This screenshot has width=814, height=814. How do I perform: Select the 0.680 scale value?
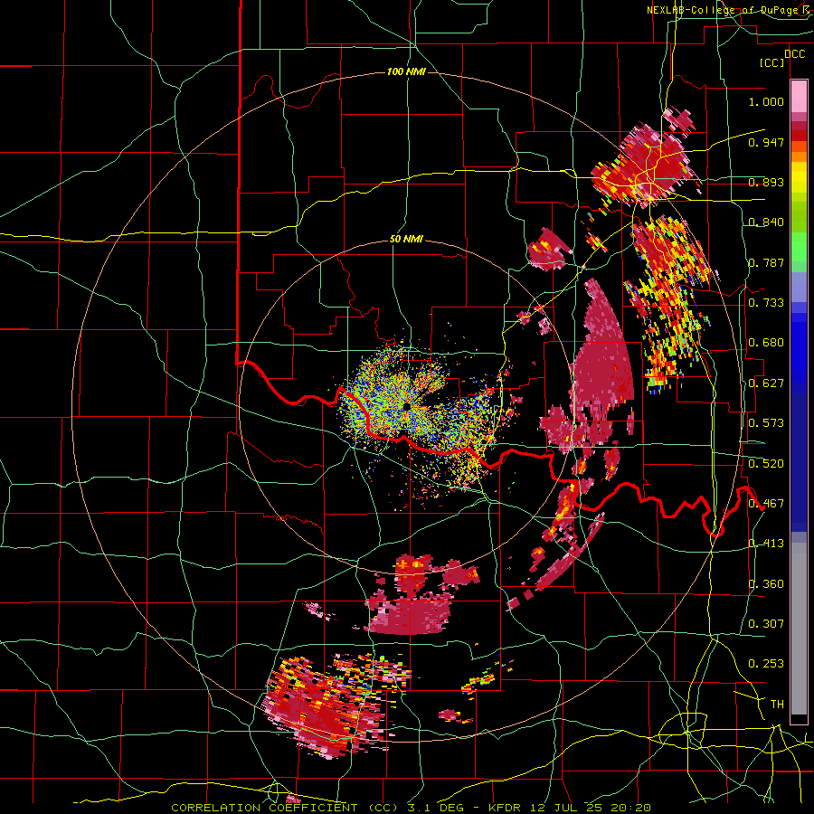[x=766, y=343]
